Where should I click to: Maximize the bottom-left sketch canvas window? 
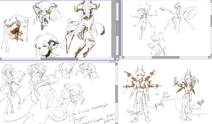pyautogui.click(x=113, y=62)
